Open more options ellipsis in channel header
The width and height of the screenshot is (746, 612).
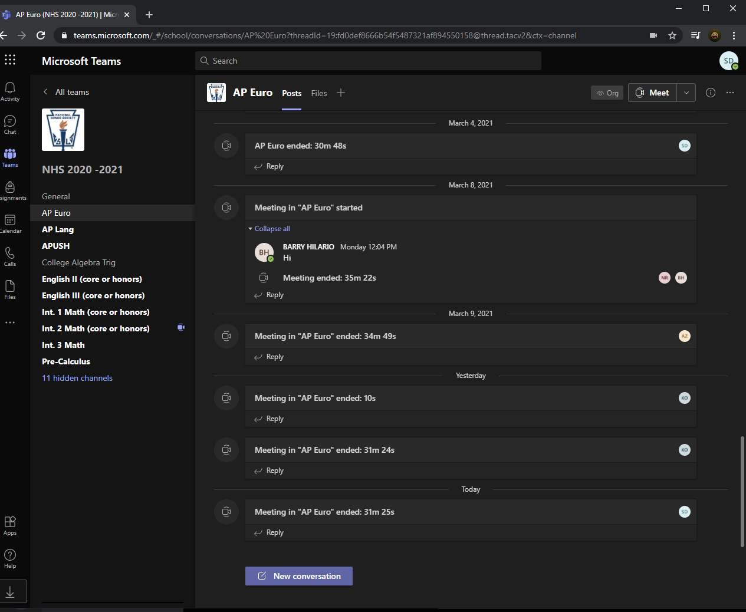tap(730, 93)
